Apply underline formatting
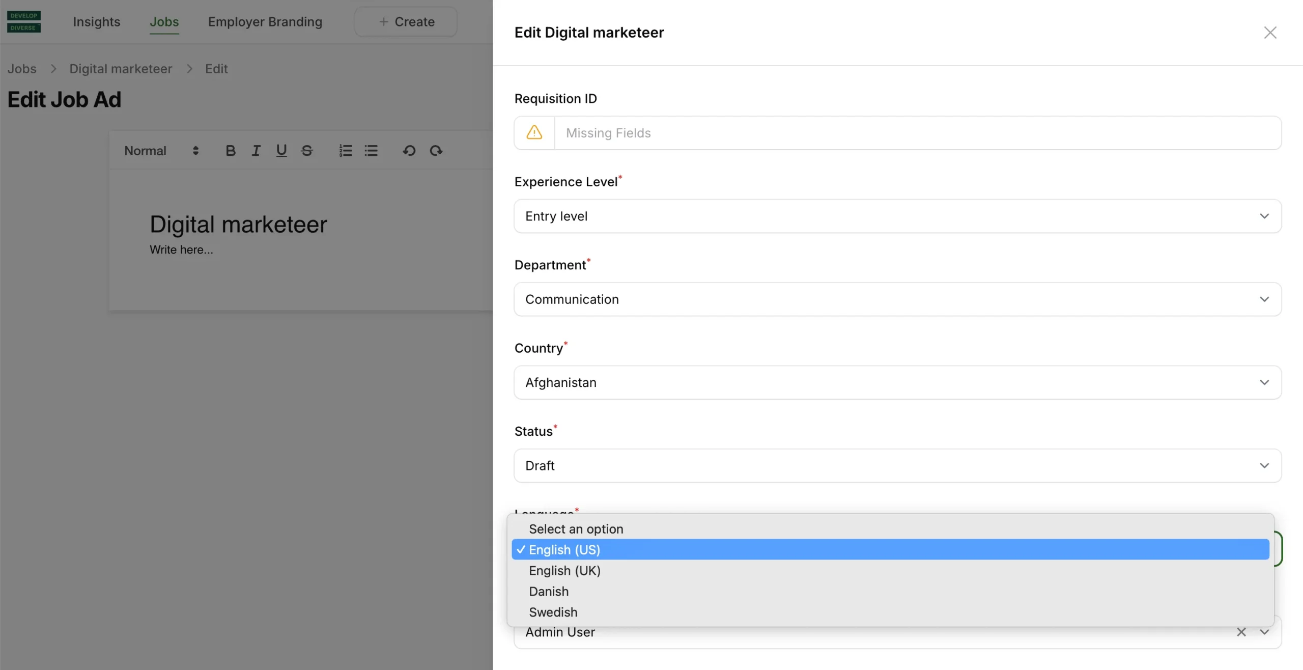 (x=281, y=151)
